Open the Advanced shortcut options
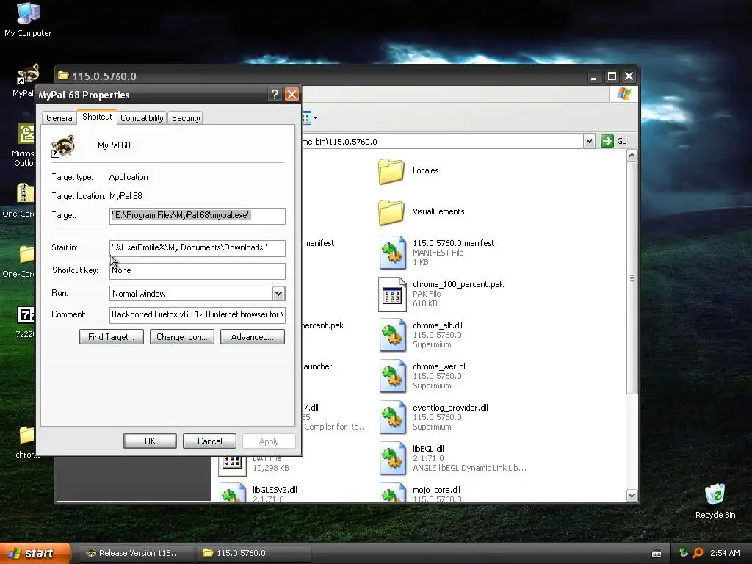This screenshot has width=752, height=564. point(253,336)
